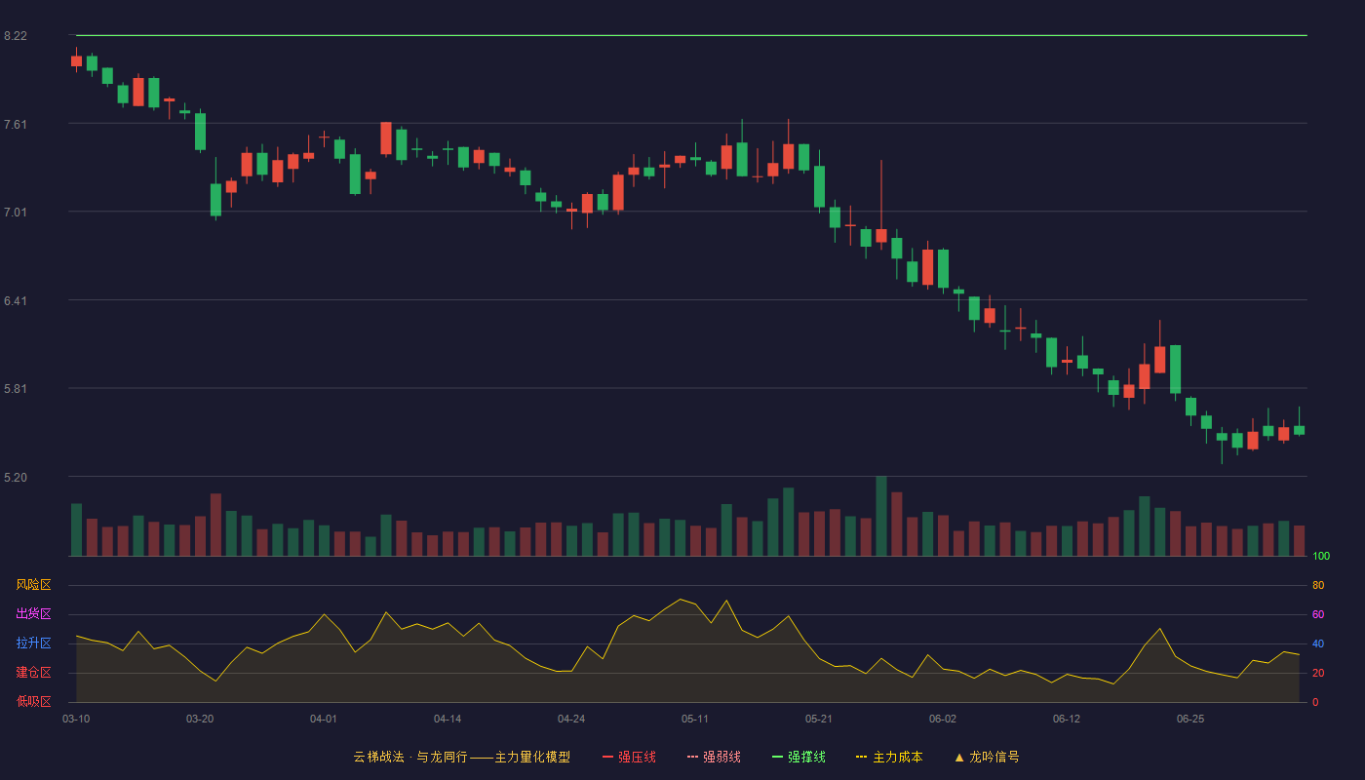The height and width of the screenshot is (780, 1365).
Task: Click the 05-21 date label
Action: pyautogui.click(x=819, y=719)
